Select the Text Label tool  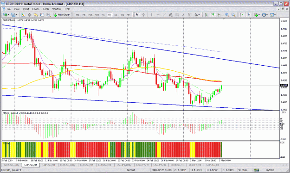[190, 15]
